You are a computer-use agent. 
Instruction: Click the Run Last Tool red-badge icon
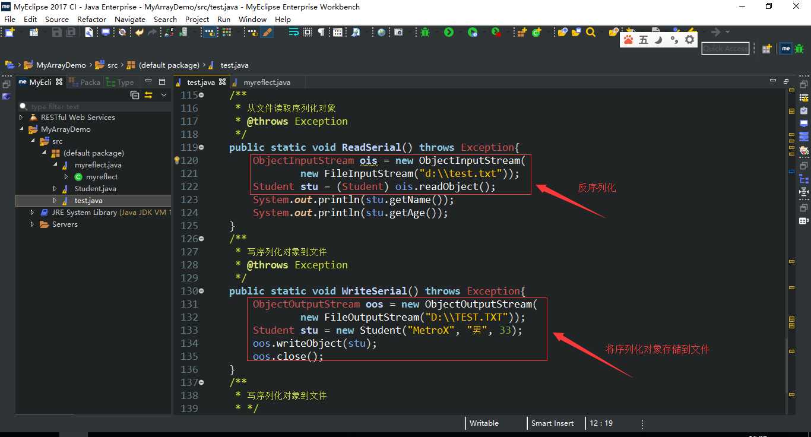[x=496, y=32]
